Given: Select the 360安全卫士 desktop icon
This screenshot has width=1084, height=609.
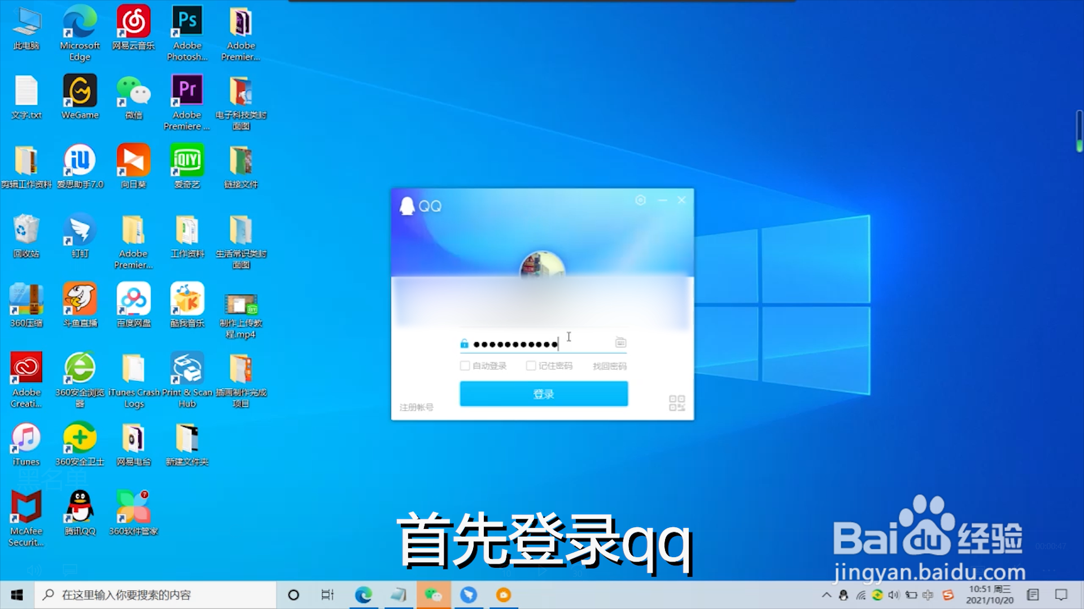Looking at the screenshot, I should coord(80,444).
